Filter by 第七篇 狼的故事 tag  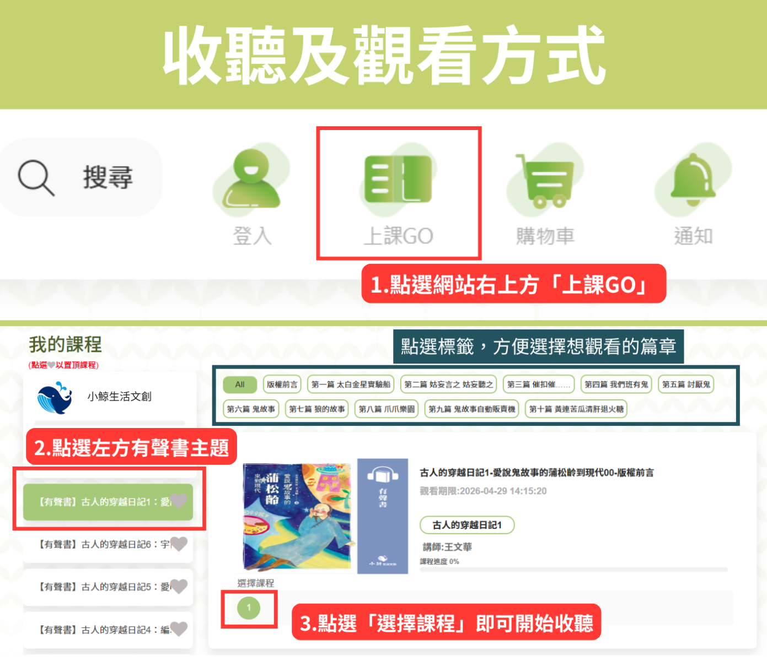pos(317,409)
